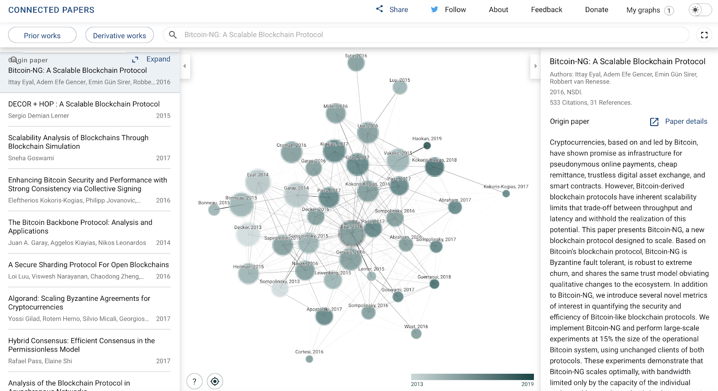This screenshot has width=718, height=391.
Task: Click the Haokun, 2019 graph node
Action: (427, 145)
